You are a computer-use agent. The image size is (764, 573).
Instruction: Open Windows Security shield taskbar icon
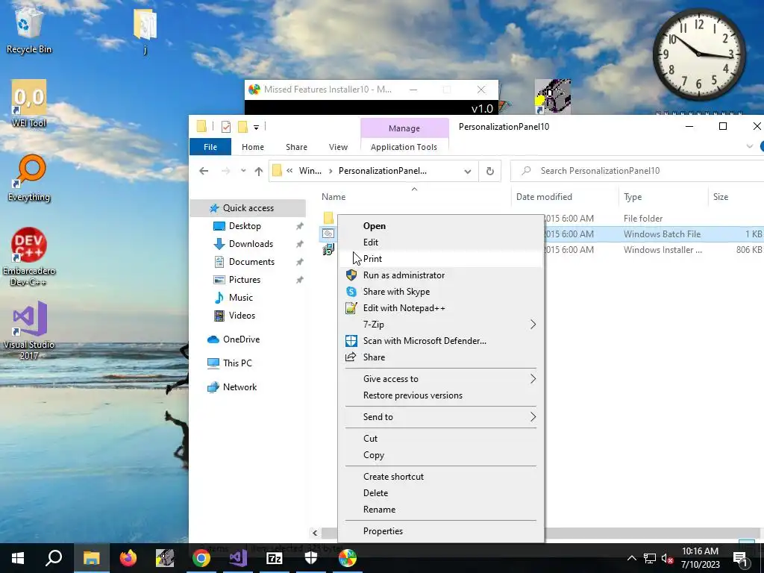pyautogui.click(x=311, y=558)
